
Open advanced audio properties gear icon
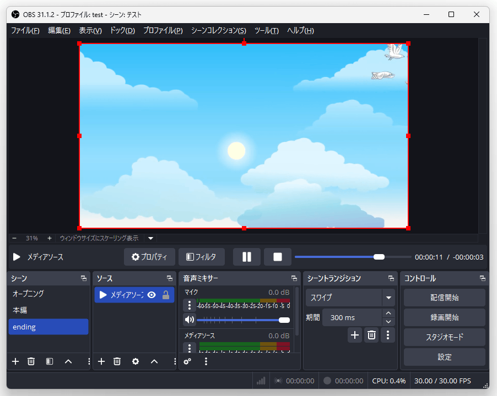click(x=187, y=361)
